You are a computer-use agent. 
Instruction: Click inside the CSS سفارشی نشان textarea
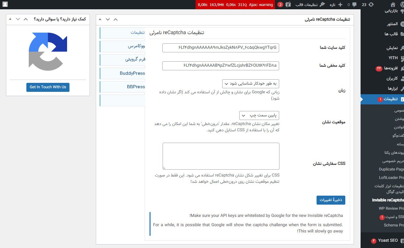tap(221, 156)
